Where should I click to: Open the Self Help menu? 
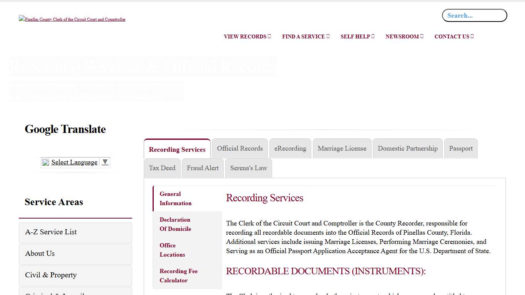point(357,36)
